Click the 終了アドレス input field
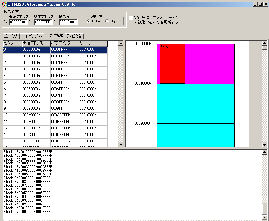269x221 pixels. (x=43, y=22)
